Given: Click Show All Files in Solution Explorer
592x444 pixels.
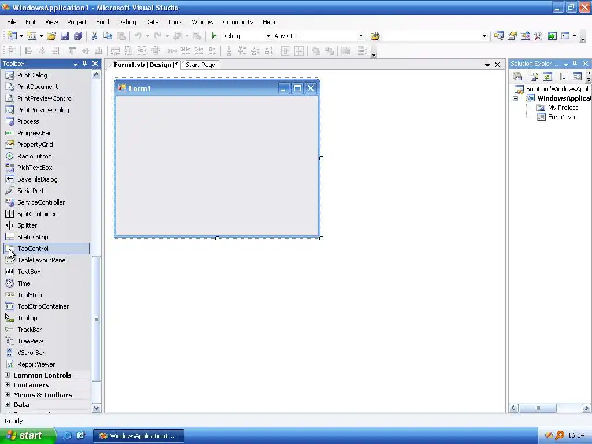Looking at the screenshot, I should tap(534, 77).
